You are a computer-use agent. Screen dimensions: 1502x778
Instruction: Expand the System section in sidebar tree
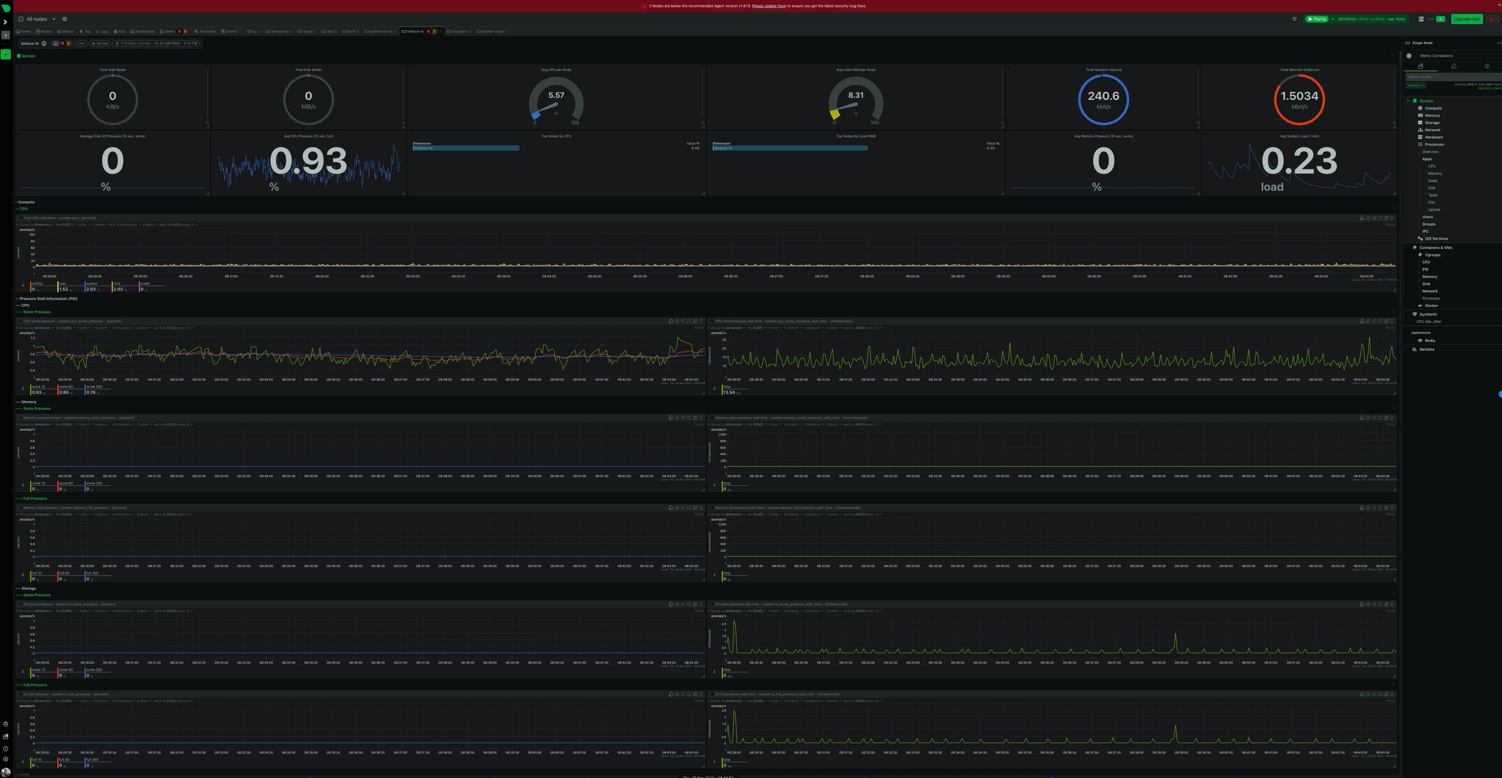tap(1408, 101)
